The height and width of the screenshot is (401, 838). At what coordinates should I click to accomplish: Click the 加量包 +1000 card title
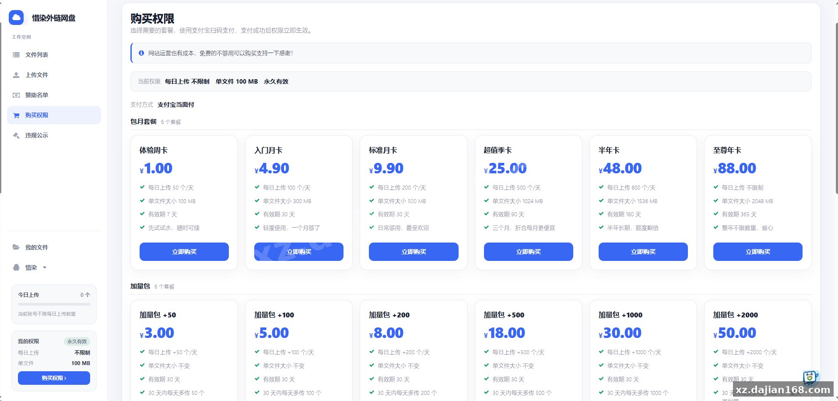coord(621,315)
